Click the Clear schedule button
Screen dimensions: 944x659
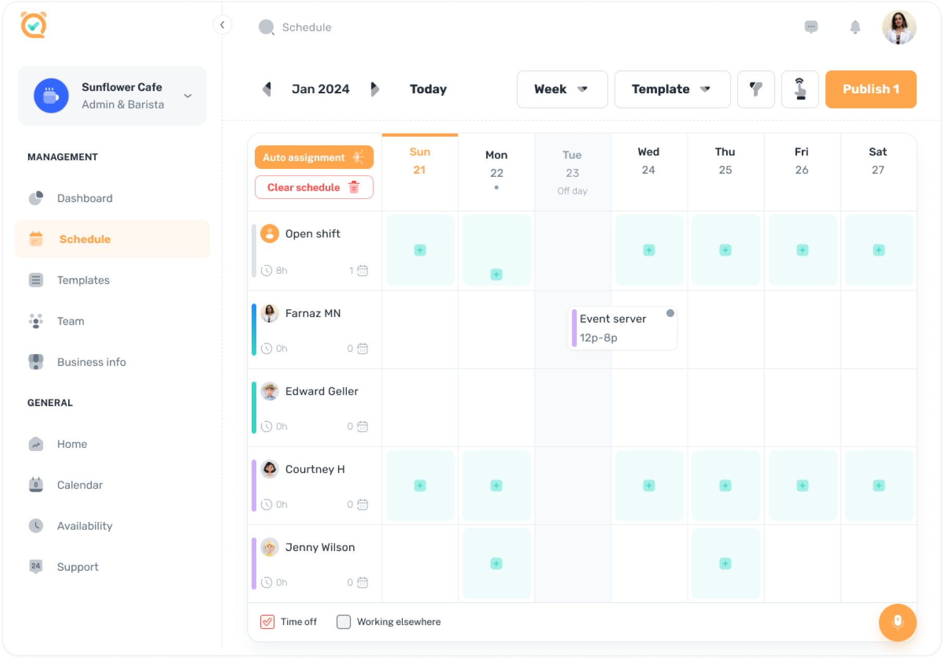pyautogui.click(x=314, y=187)
